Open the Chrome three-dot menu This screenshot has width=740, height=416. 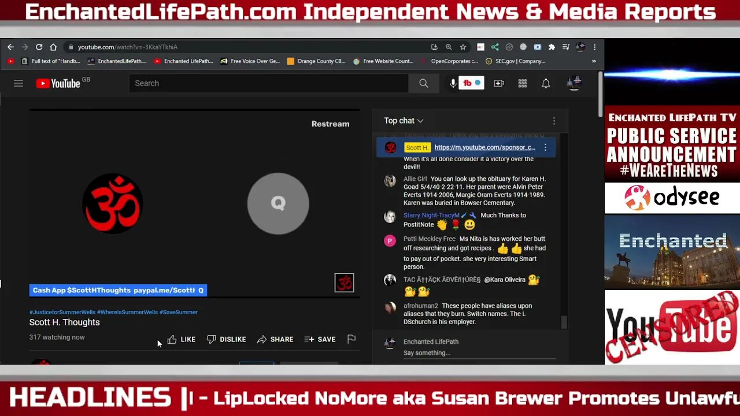tap(594, 47)
